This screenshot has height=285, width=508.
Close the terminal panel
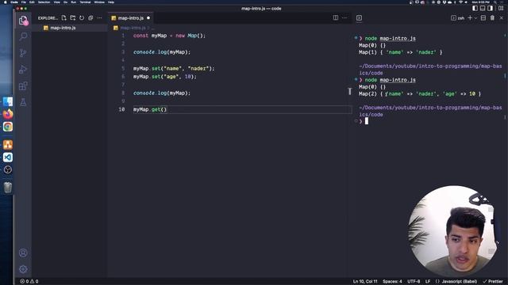click(x=501, y=17)
